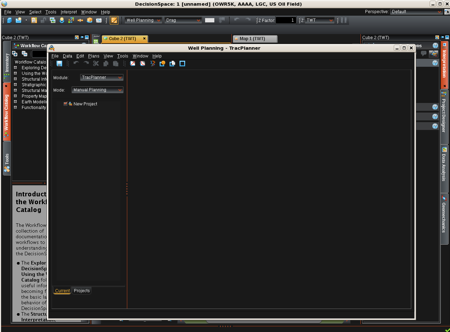Open the Select menu in DecisionSpace

pyautogui.click(x=35, y=12)
